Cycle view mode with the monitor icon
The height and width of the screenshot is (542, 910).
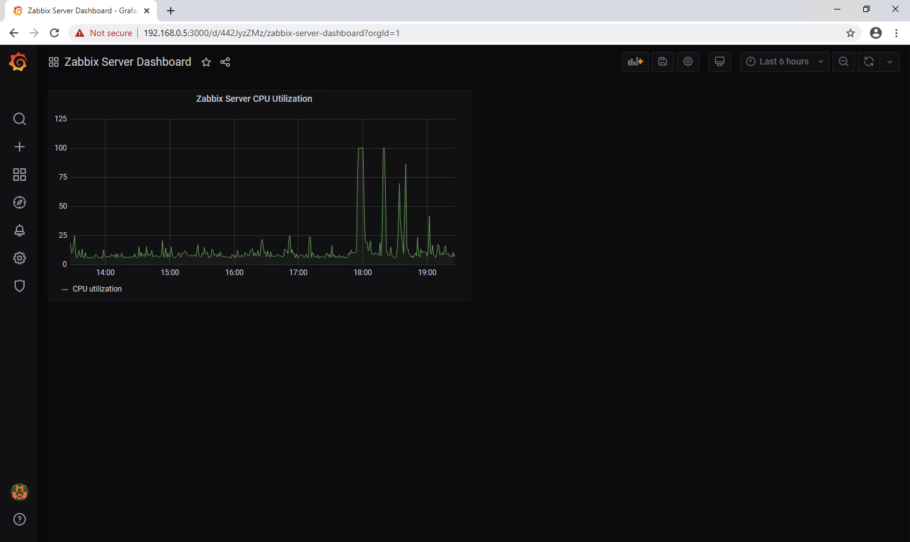[x=719, y=61]
